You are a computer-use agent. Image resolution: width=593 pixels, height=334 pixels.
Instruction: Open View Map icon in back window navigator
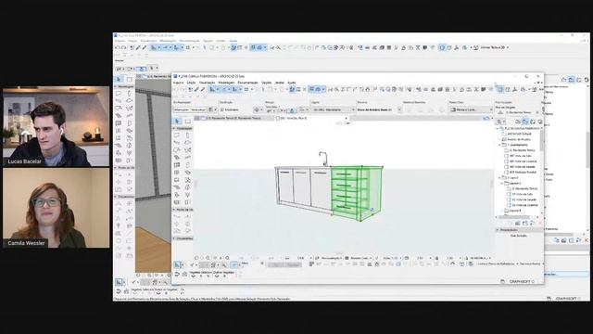click(572, 80)
